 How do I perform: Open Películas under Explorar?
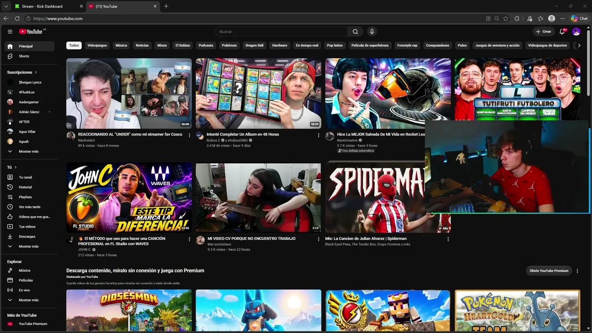pyautogui.click(x=30, y=280)
